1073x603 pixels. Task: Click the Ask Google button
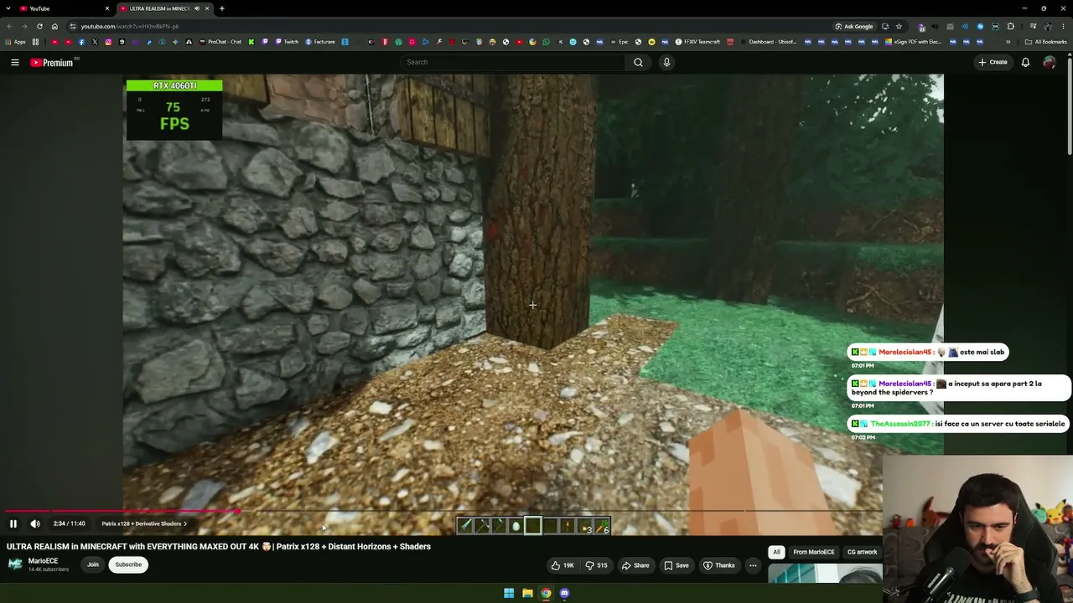pyautogui.click(x=854, y=26)
